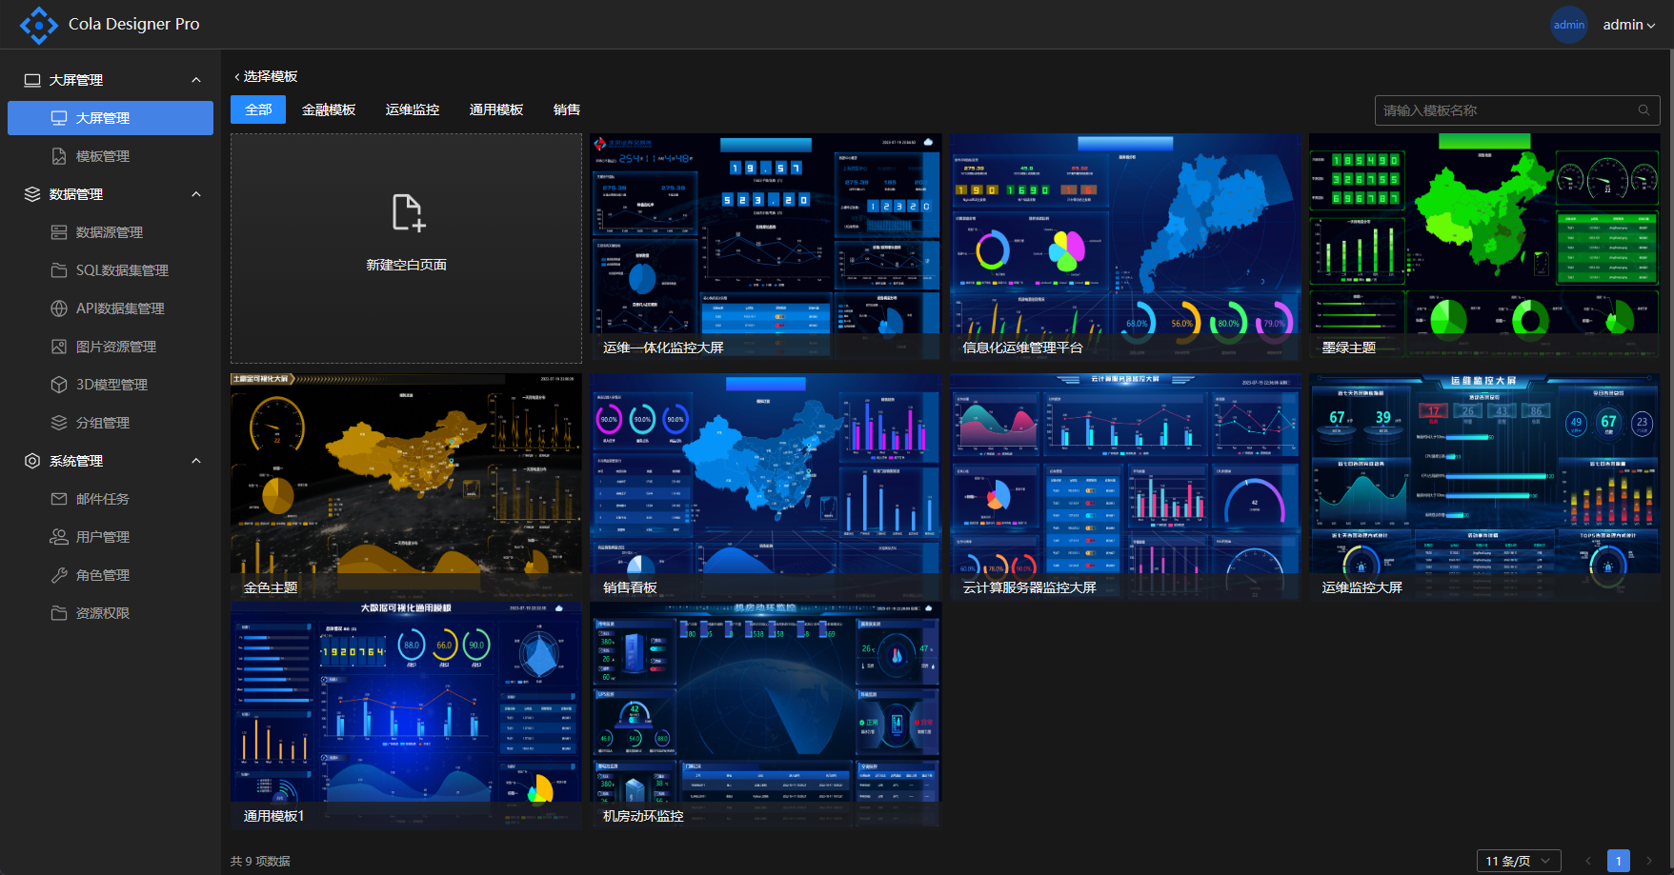Screen dimensions: 1674x875
Task: Open 数据源管理 via its sidebar icon
Action: pyautogui.click(x=59, y=232)
